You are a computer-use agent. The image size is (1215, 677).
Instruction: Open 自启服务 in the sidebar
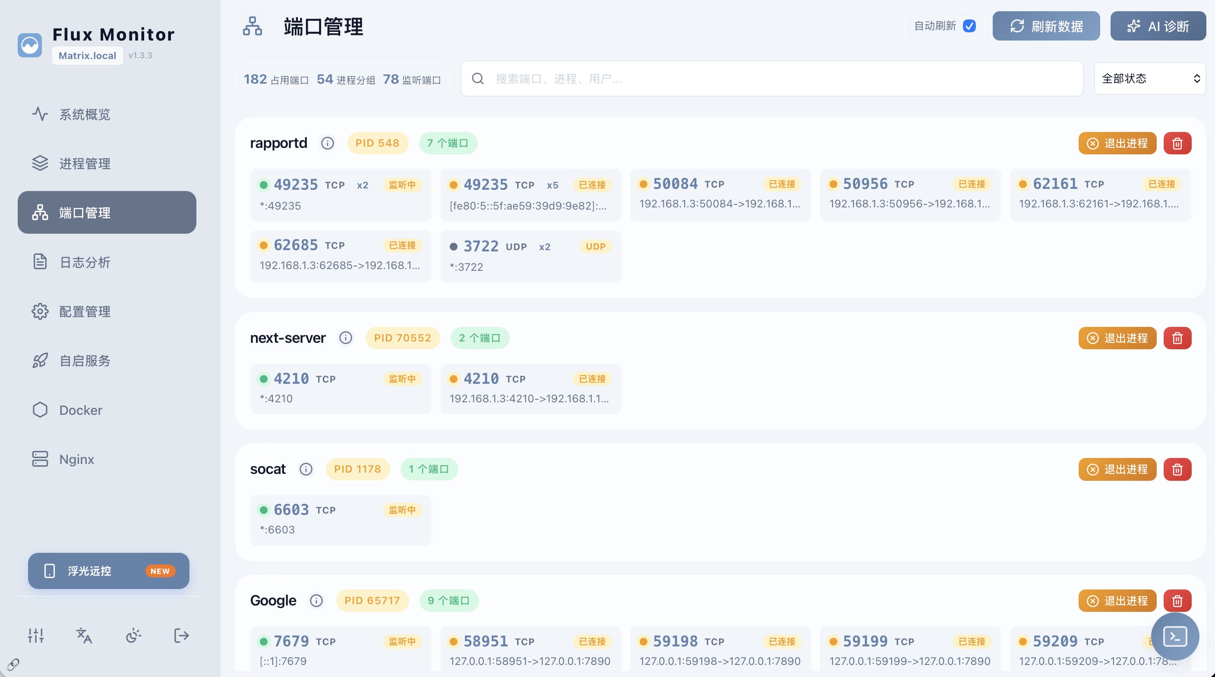click(x=107, y=360)
